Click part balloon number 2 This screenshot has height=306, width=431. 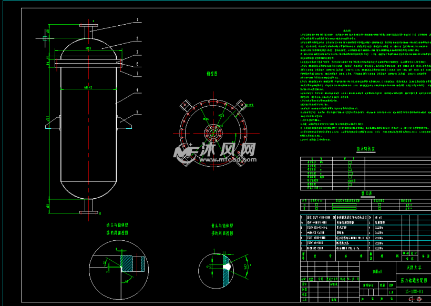[x=137, y=39]
